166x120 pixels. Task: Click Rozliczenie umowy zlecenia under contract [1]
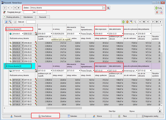(19, 38)
